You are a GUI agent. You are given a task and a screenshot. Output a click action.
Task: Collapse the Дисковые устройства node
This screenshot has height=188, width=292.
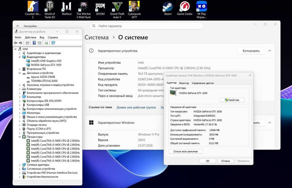(20, 73)
